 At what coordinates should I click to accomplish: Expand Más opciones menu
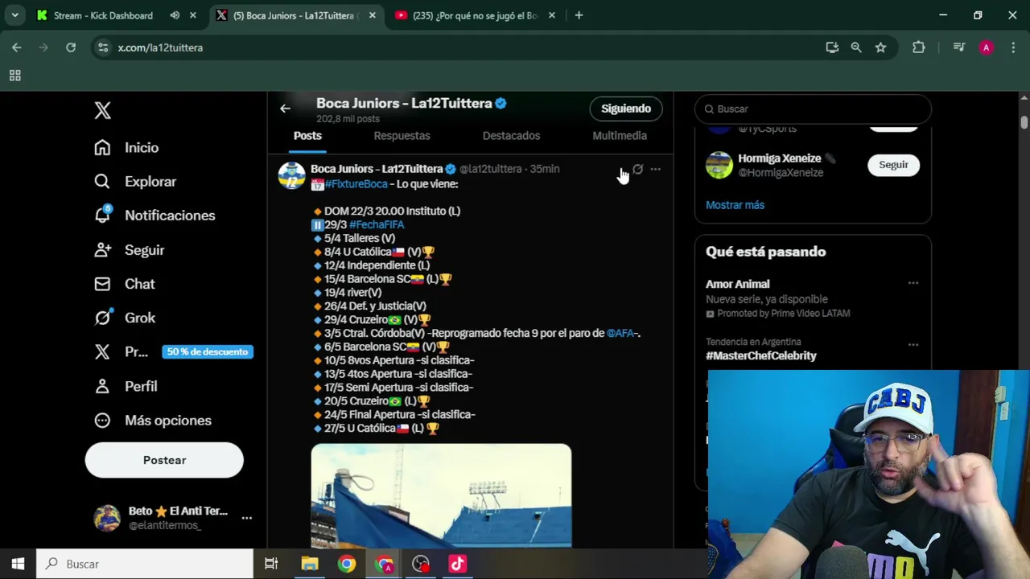(x=152, y=420)
